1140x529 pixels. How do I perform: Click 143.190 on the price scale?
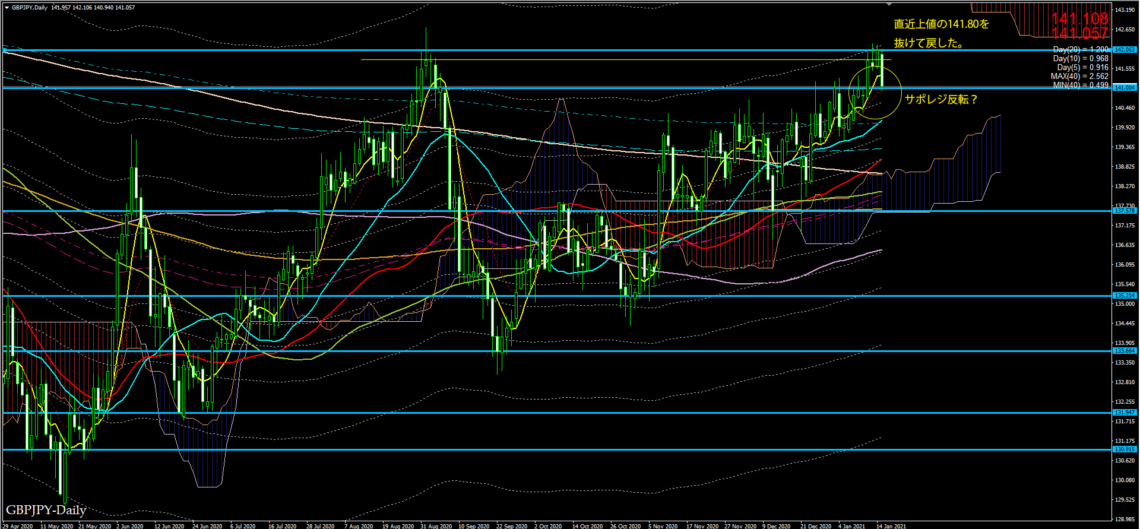(x=1125, y=10)
